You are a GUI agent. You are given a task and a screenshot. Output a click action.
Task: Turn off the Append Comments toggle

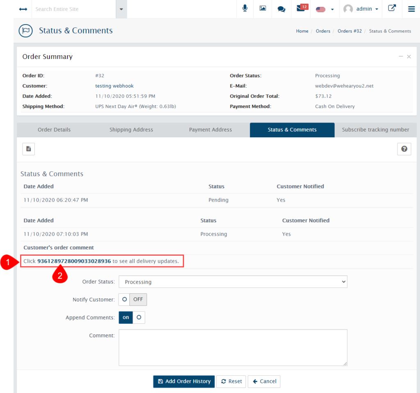(x=139, y=317)
